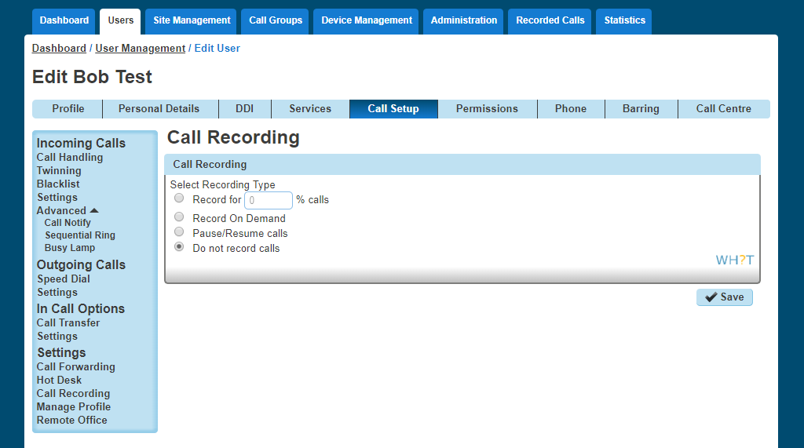This screenshot has width=804, height=448.
Task: Open the Personal Details sub-tab
Action: pyautogui.click(x=159, y=109)
